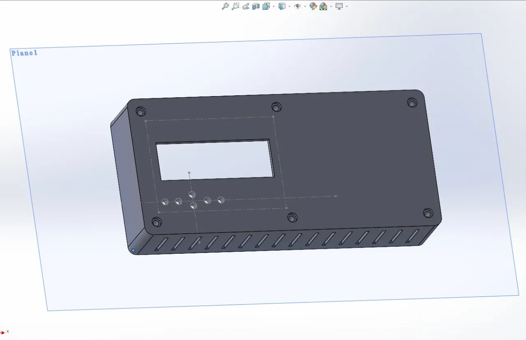
Task: Select the Plane1 label
Action: pyautogui.click(x=24, y=53)
